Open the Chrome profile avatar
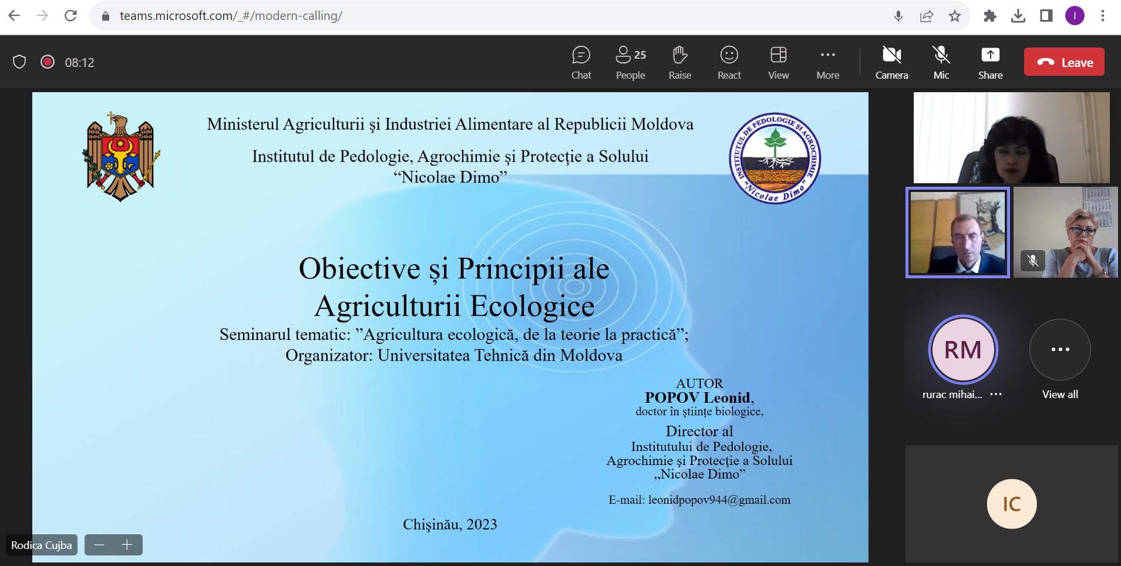1121x566 pixels. (1075, 16)
